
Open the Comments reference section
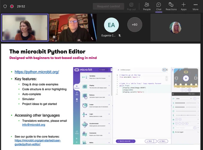point(96,134)
